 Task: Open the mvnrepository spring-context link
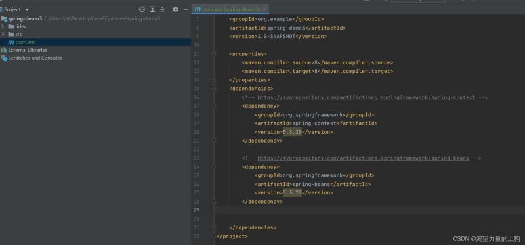coord(366,97)
